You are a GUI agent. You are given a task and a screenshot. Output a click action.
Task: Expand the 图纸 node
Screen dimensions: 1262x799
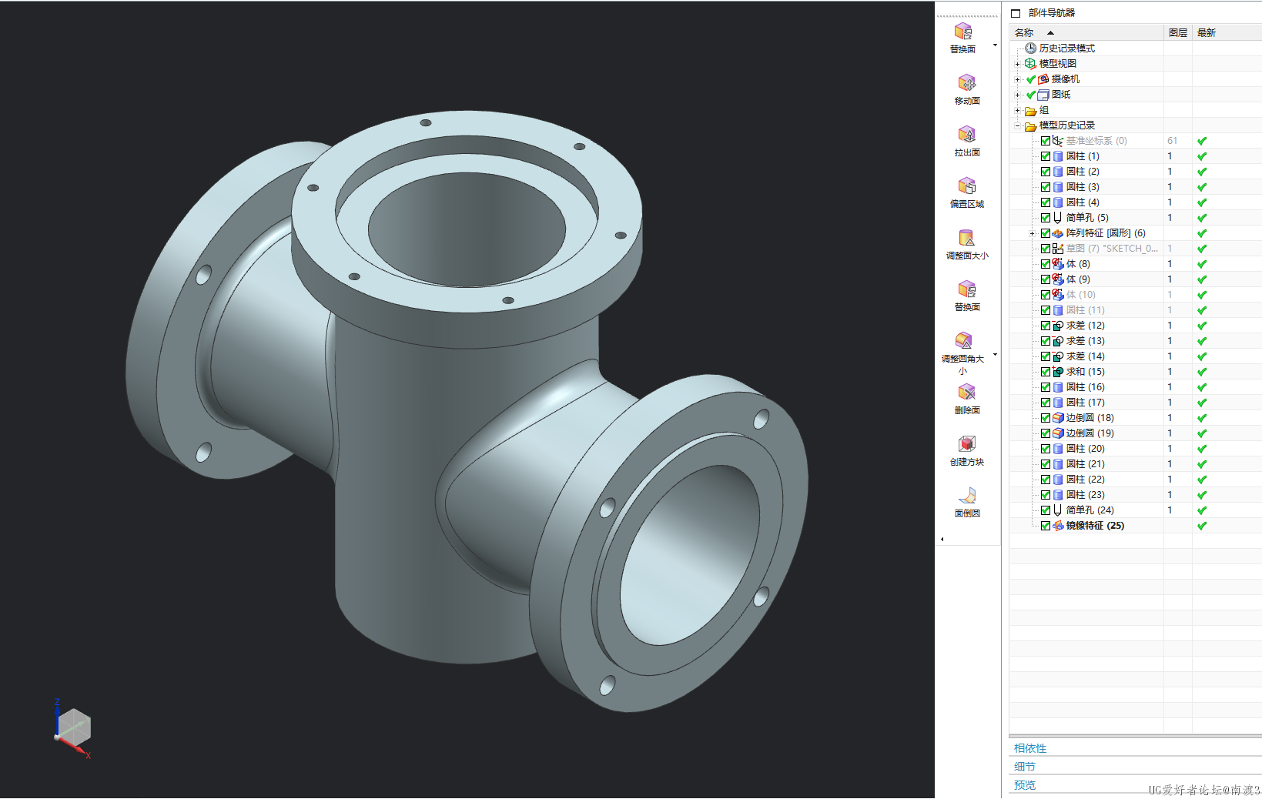(1017, 95)
